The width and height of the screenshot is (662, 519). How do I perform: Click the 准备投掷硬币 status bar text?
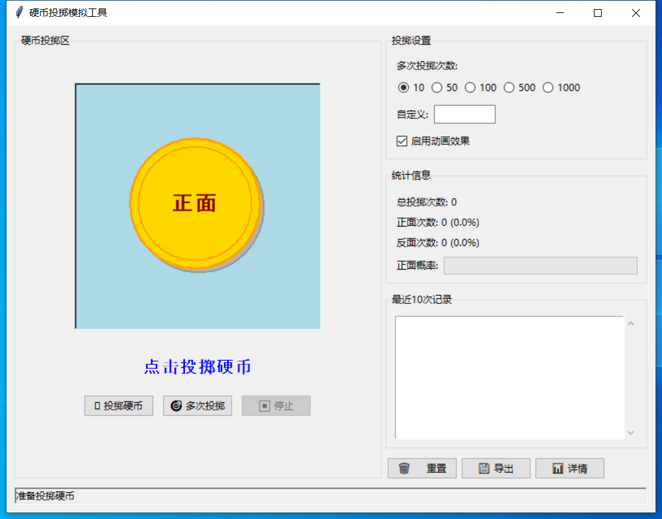coord(45,496)
